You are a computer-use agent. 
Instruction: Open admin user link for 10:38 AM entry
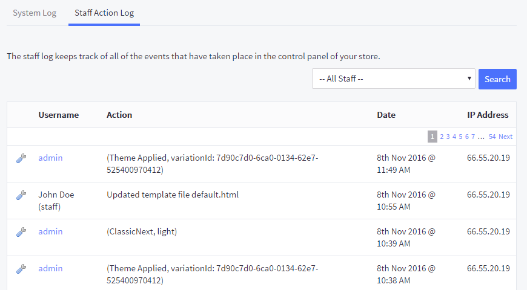[x=50, y=268]
